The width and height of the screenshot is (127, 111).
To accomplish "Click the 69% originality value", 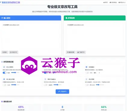I will (21, 107).
